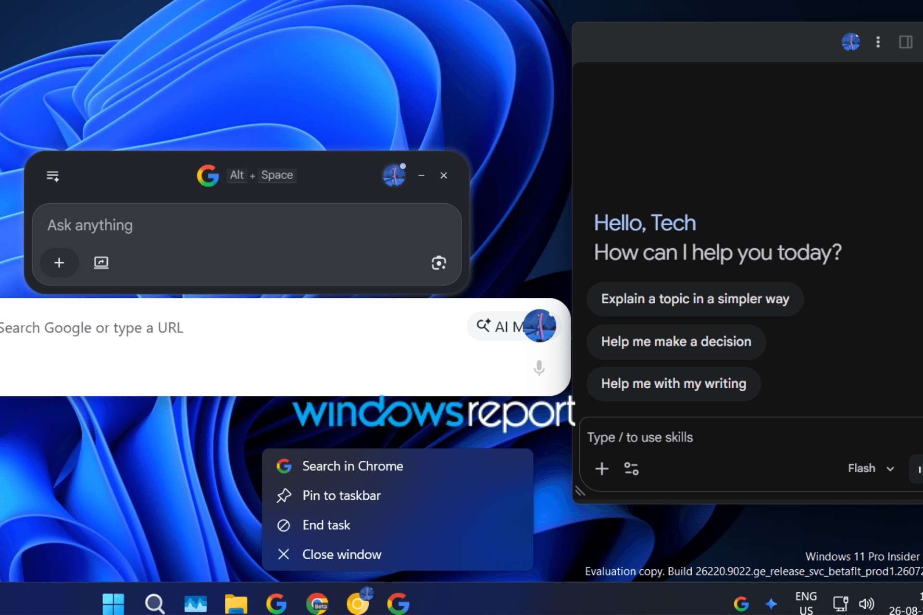Click the Space key shortcut badge
This screenshot has height=615, width=923.
277,175
